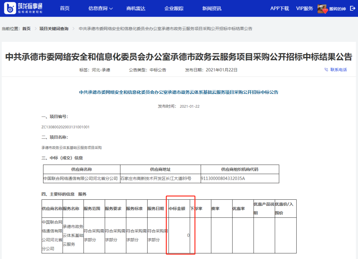Open the 搬砖的神 username

click(x=337, y=9)
